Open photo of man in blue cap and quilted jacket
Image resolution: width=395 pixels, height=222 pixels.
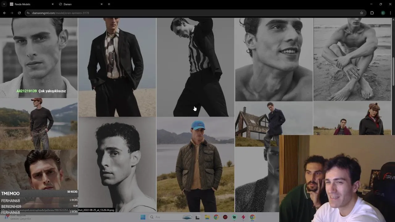(195, 165)
